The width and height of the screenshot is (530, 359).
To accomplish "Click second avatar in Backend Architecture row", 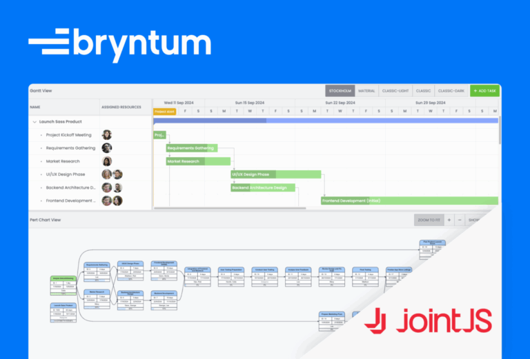I will [x=117, y=187].
